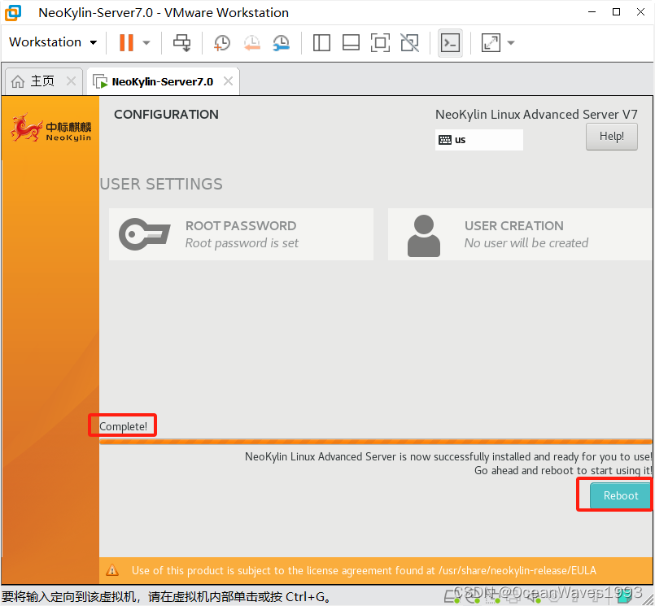Revert to the previous snapshot

pos(251,42)
